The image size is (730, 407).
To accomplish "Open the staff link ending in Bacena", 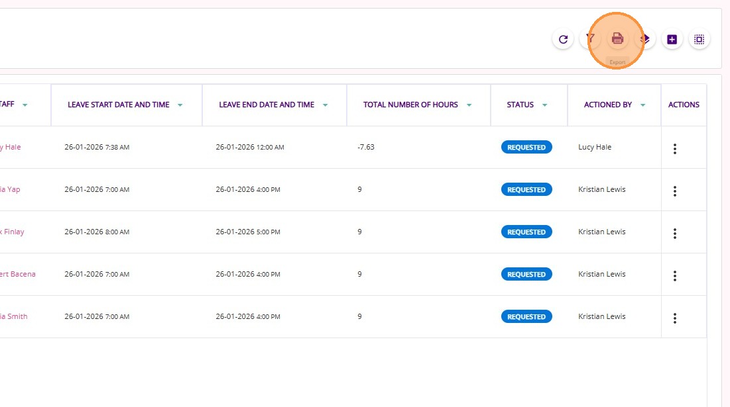I will (x=18, y=274).
